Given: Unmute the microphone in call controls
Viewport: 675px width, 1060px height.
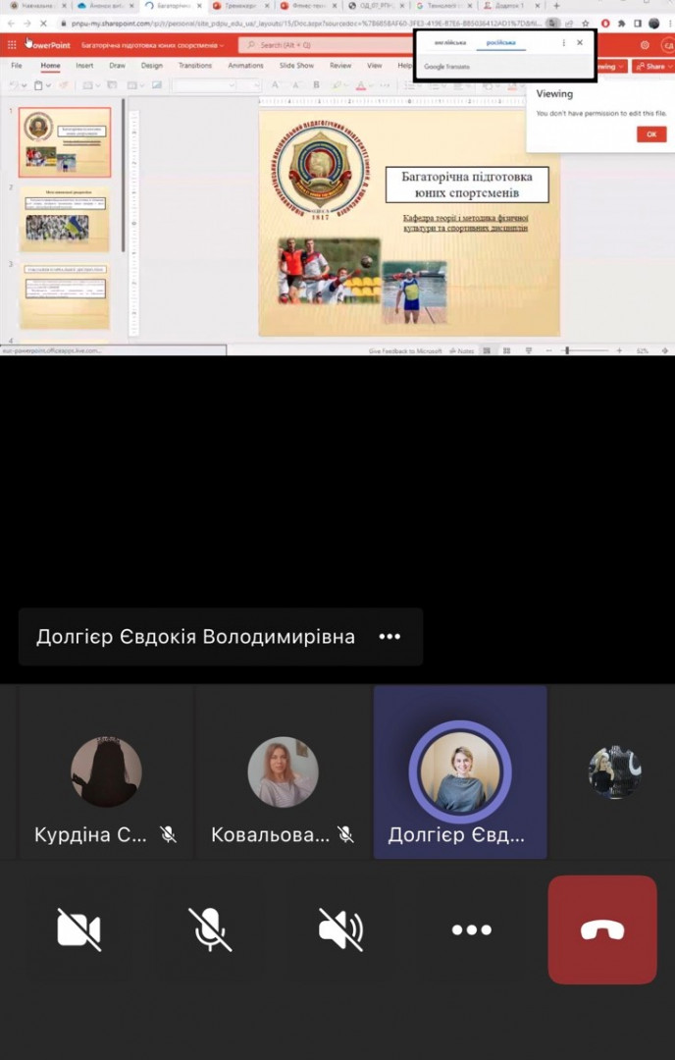Looking at the screenshot, I should (209, 929).
